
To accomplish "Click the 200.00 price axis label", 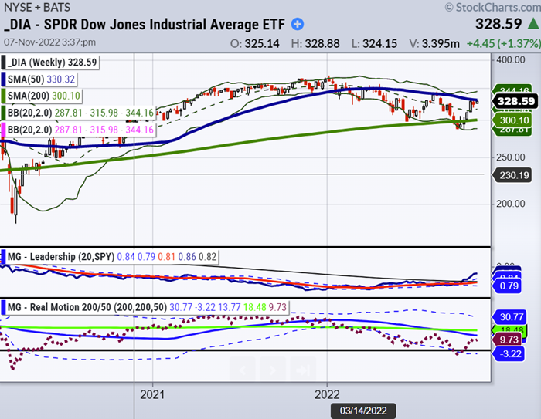I will coord(511,204).
